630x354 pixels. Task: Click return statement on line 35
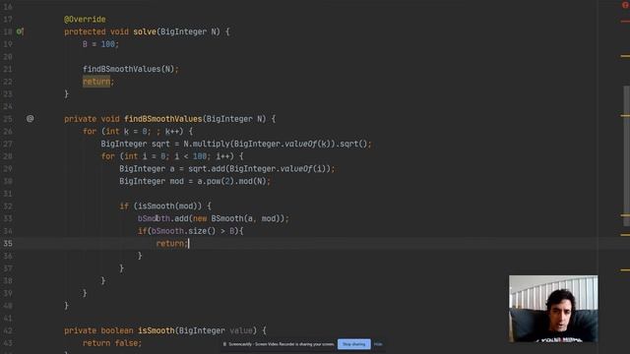pyautogui.click(x=171, y=243)
